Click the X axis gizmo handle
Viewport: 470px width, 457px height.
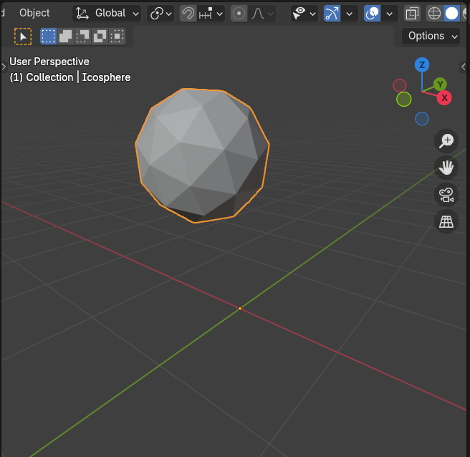coord(444,97)
